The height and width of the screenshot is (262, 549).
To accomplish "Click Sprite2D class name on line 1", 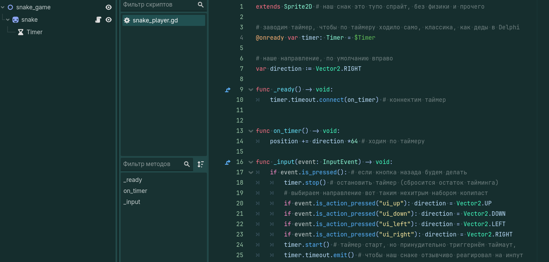I will pyautogui.click(x=298, y=7).
